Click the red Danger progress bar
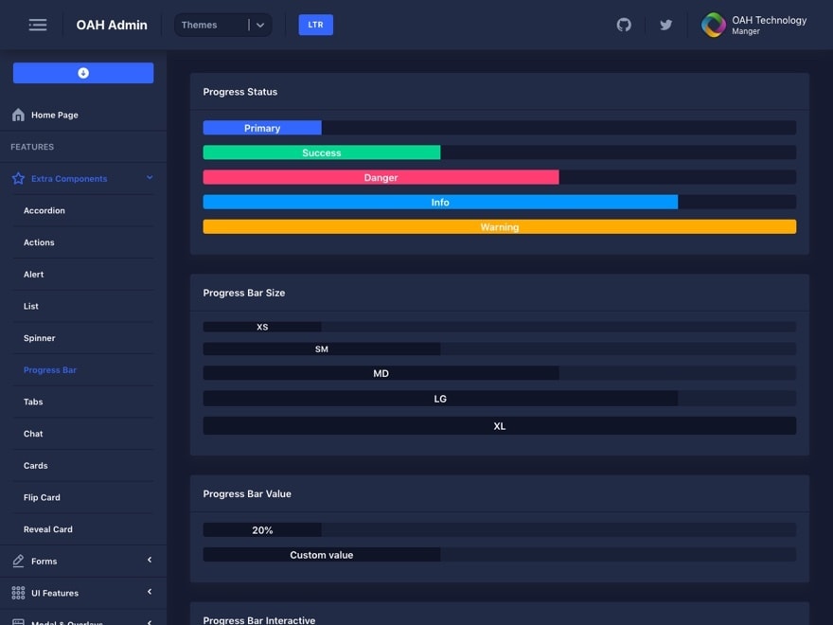 tap(381, 177)
